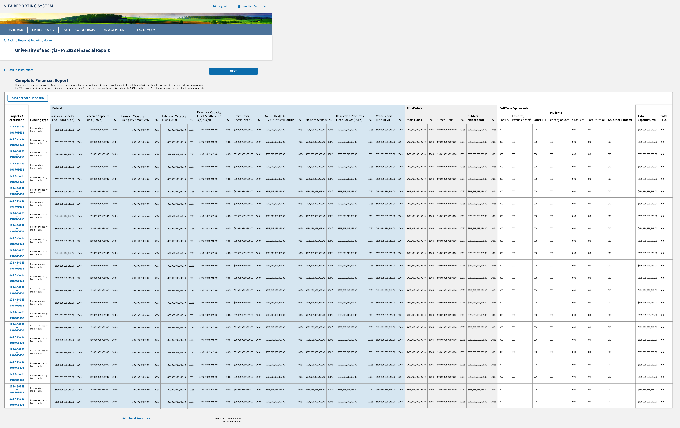Click the Paste From Clipboard button

click(27, 98)
